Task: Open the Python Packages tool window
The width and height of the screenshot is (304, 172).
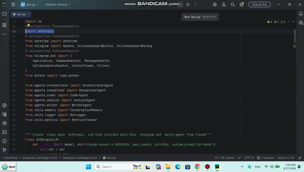Action: [4, 114]
